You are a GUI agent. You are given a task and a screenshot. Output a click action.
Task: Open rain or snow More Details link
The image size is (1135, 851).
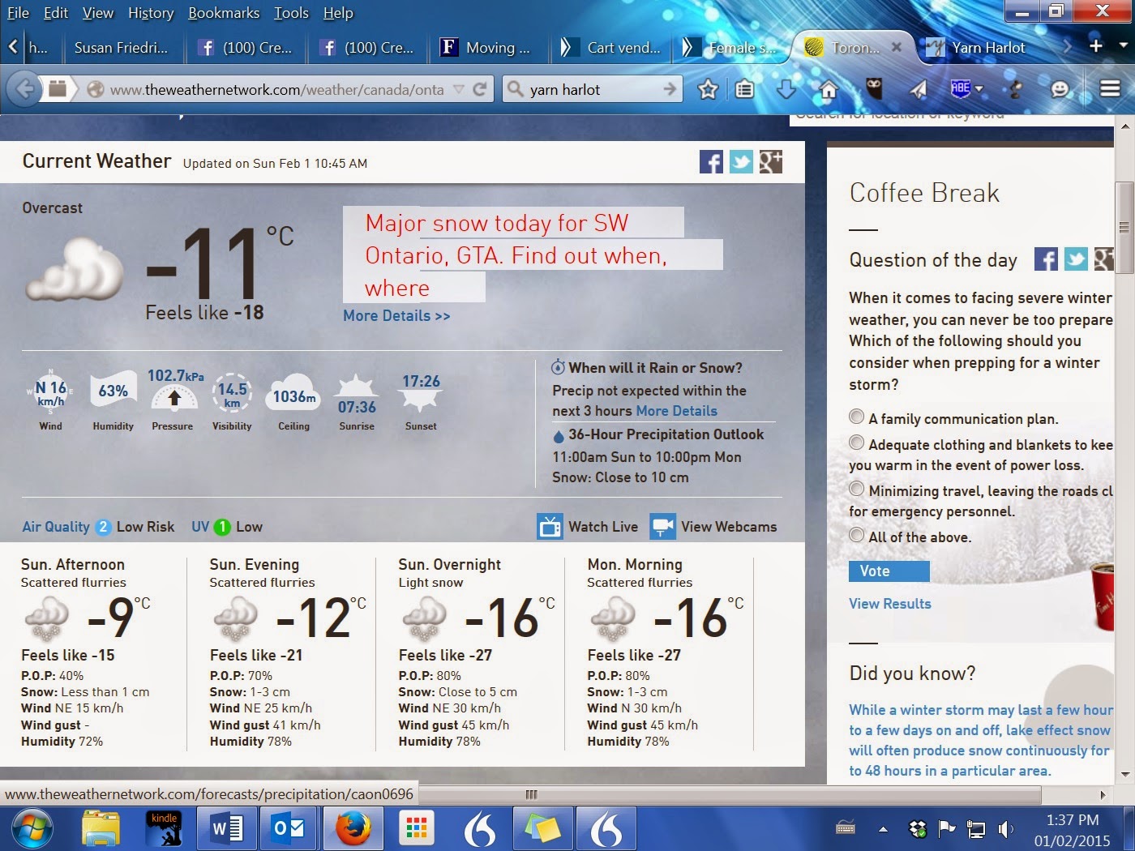coord(676,411)
